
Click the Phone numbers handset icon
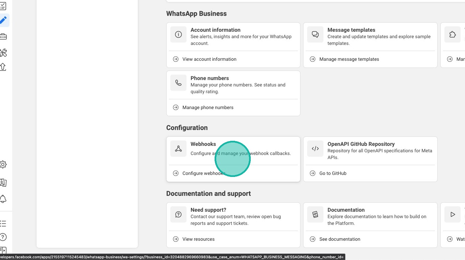(178, 83)
